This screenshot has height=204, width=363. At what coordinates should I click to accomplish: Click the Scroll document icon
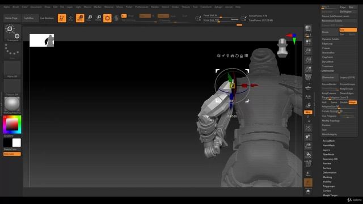tap(308, 42)
